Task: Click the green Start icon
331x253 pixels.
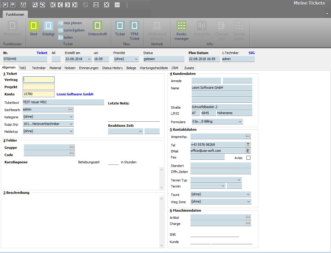Action: (34, 26)
